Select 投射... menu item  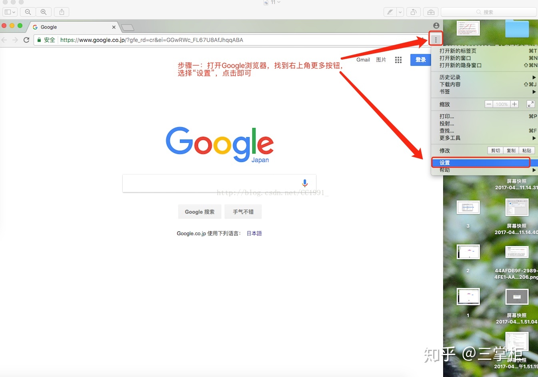pos(485,124)
